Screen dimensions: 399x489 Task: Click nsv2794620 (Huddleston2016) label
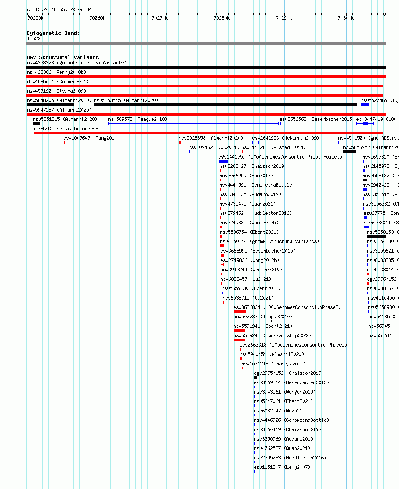pos(256,213)
